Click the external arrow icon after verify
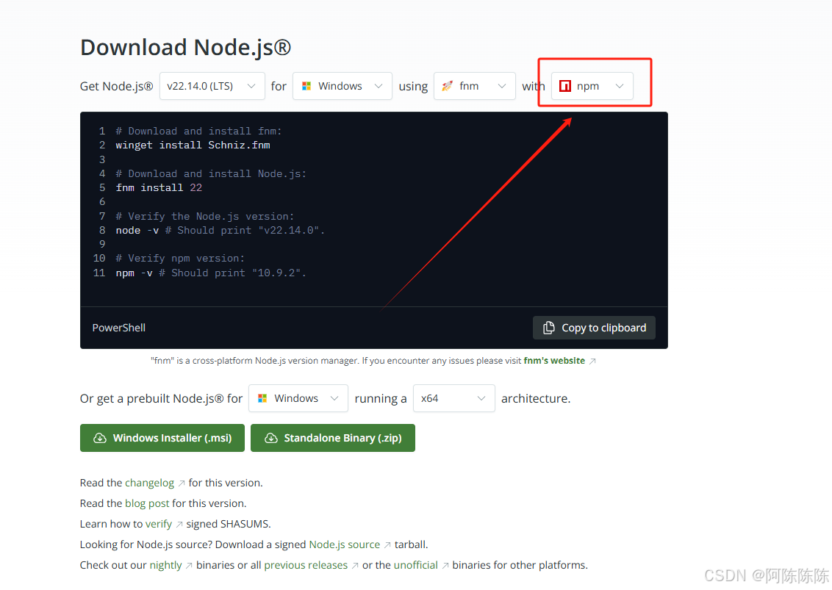Screen dimensions: 832x590 179,525
